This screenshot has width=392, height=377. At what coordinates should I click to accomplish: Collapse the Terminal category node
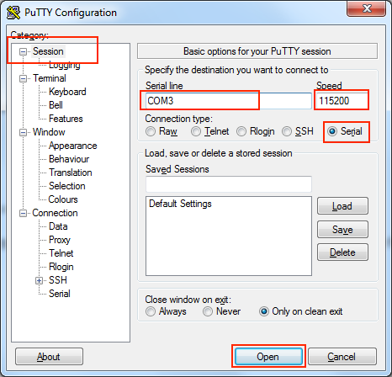[23, 78]
